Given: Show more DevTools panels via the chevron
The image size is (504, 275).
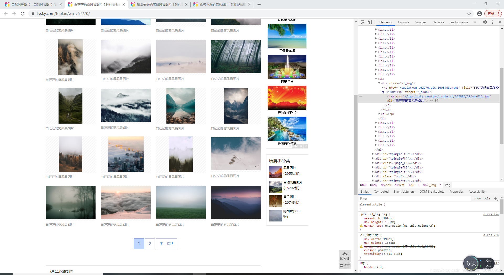Looking at the screenshot, I should [475, 22].
